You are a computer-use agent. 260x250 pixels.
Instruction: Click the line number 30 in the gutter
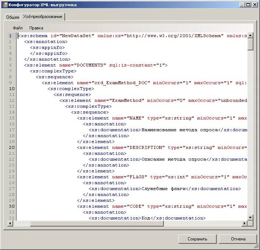(12, 206)
